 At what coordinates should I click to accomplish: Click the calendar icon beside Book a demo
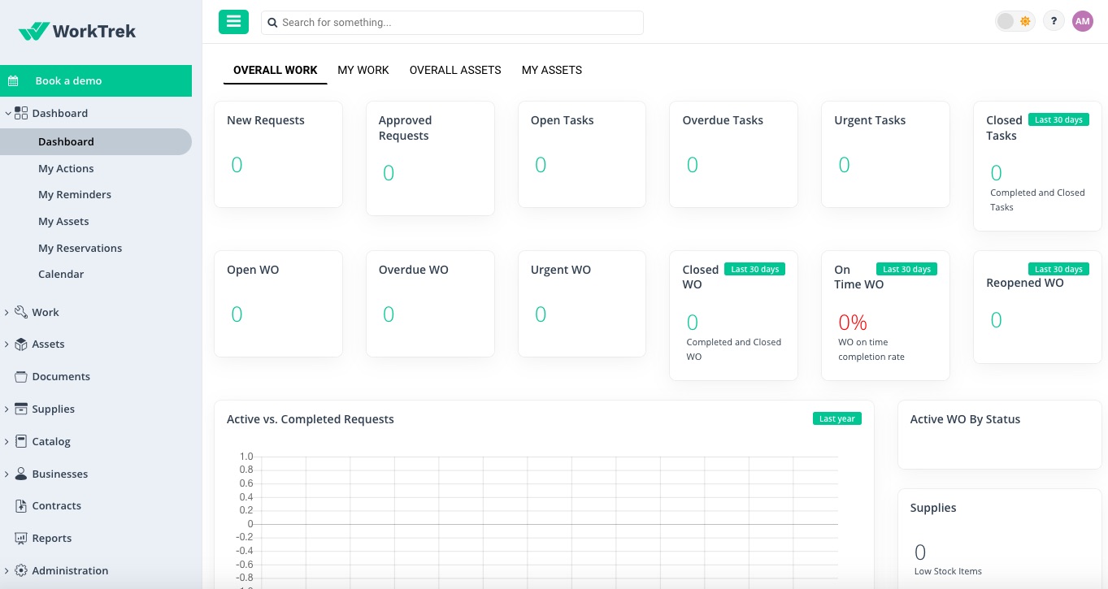[14, 81]
